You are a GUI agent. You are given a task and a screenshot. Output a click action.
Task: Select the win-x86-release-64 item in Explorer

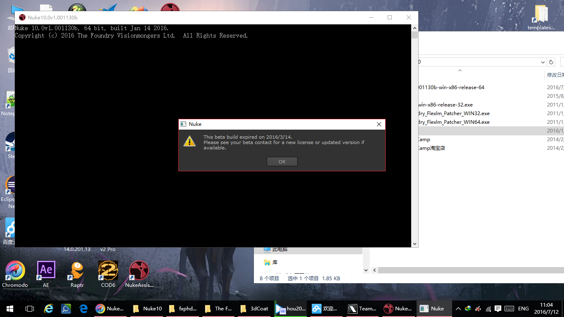451,88
